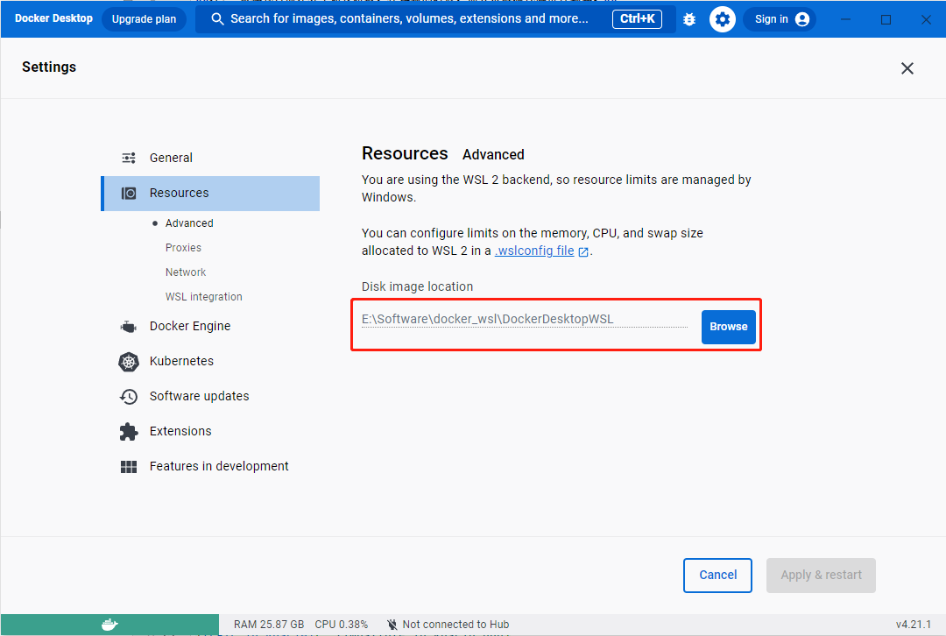Click the Cancel button
This screenshot has height=636, width=946.
click(x=717, y=575)
